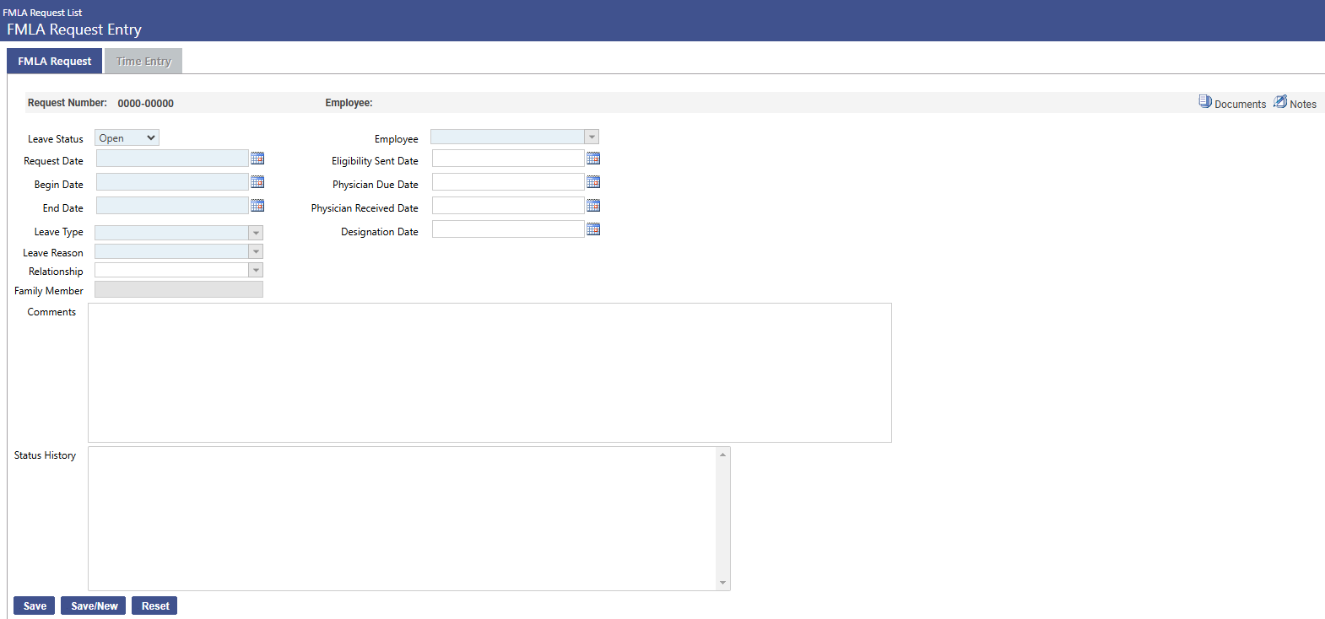Click the FMLA Request Entry heading

tap(74, 30)
